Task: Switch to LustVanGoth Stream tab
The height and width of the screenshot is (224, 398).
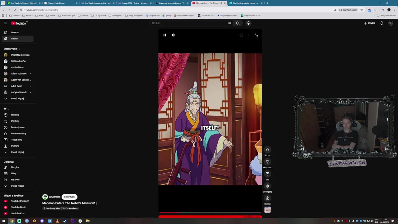Action: click(x=24, y=3)
